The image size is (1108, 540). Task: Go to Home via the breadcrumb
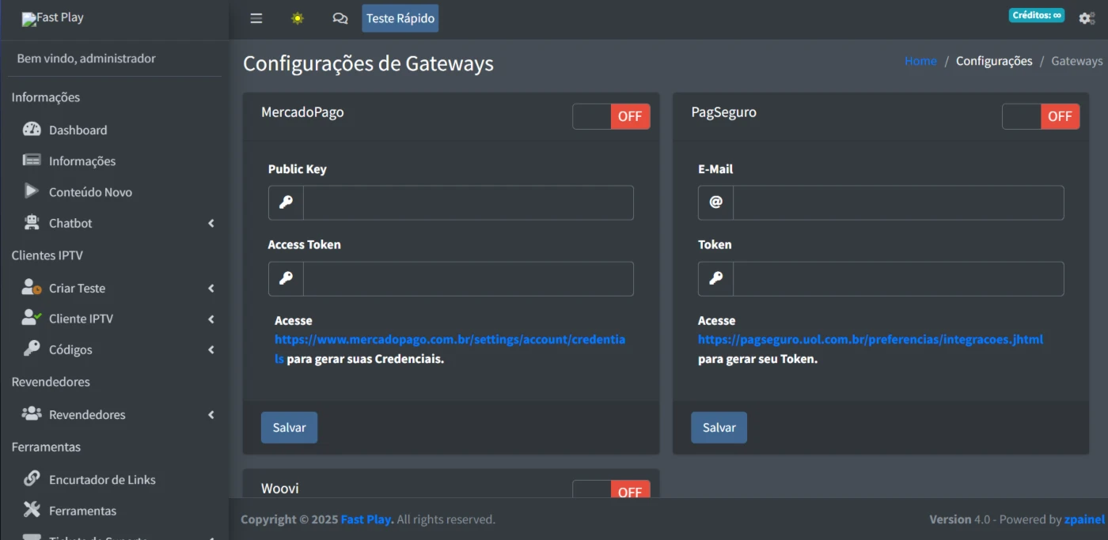pos(920,61)
